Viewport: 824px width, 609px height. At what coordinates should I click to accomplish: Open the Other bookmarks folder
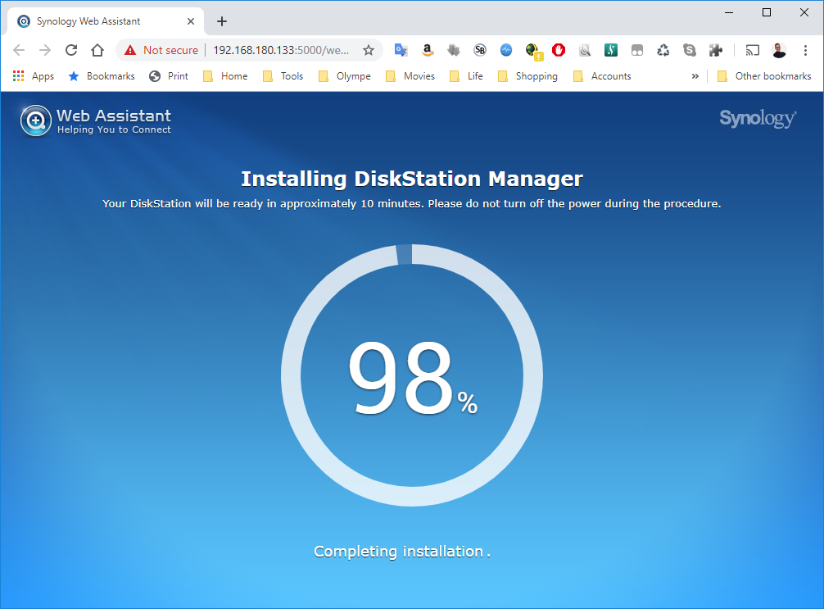(x=764, y=76)
